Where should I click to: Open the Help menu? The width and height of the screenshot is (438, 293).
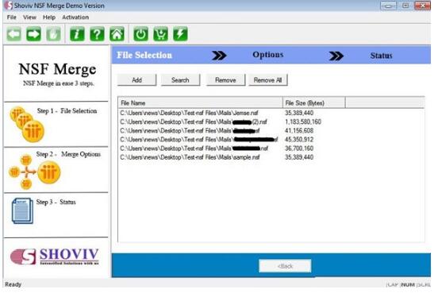[49, 17]
